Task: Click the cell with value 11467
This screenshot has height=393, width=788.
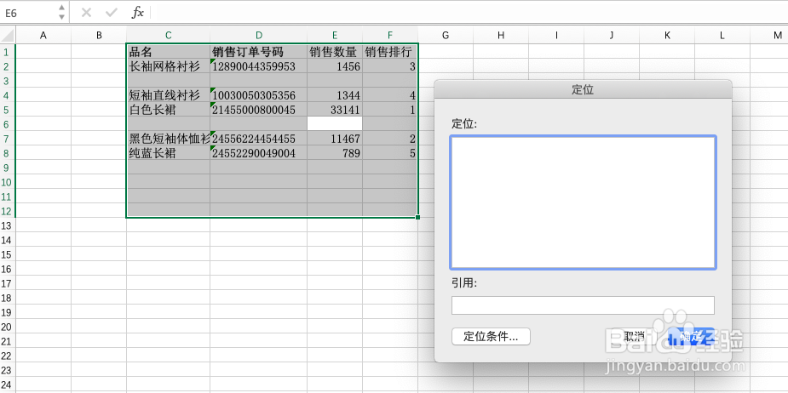Action: pyautogui.click(x=335, y=139)
